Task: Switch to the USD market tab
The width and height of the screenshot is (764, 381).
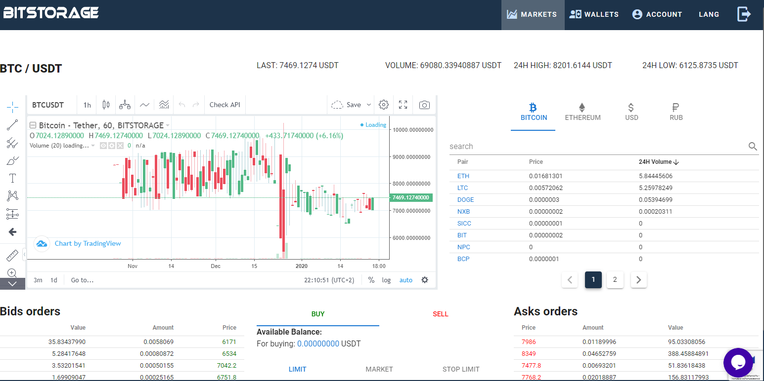Action: [x=631, y=113]
